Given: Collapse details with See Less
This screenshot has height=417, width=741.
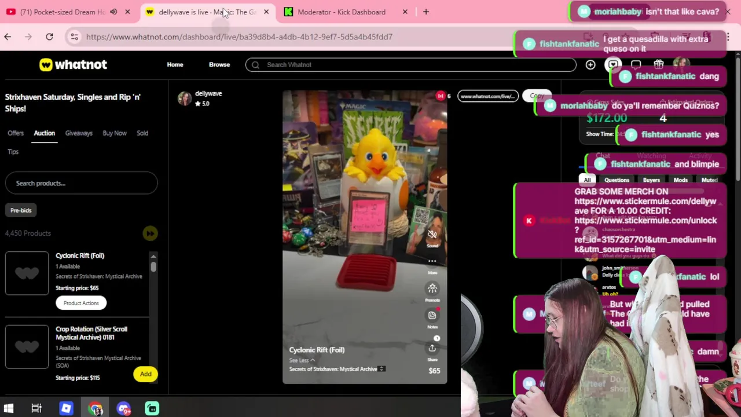Looking at the screenshot, I should [302, 360].
